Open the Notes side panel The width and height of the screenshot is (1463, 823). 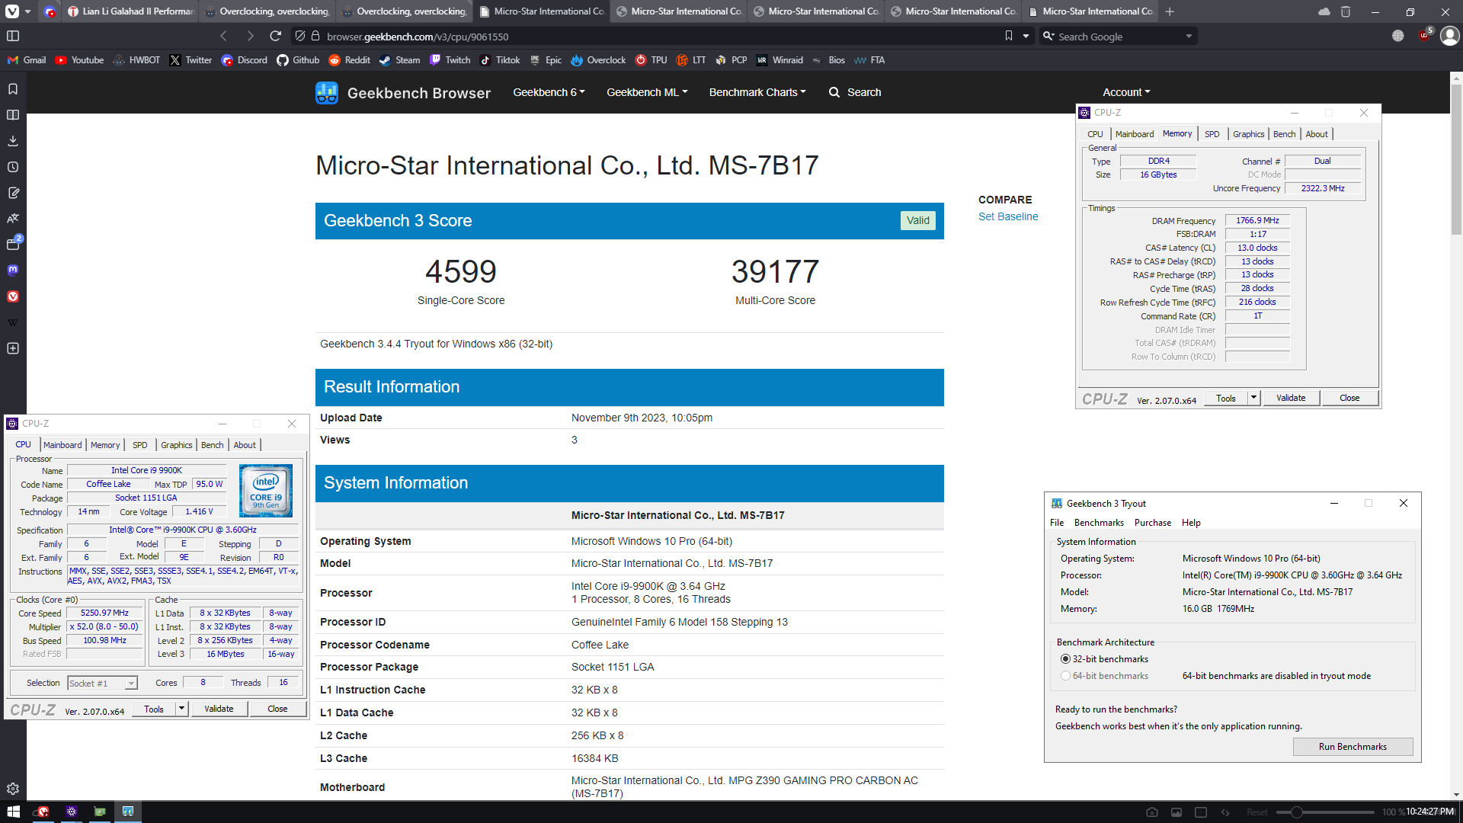click(x=13, y=193)
